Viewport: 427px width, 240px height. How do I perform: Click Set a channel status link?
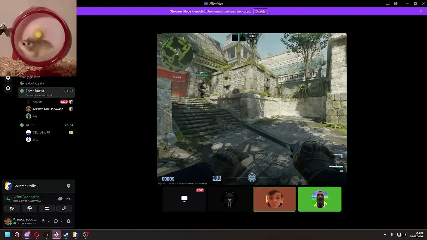[37, 95]
